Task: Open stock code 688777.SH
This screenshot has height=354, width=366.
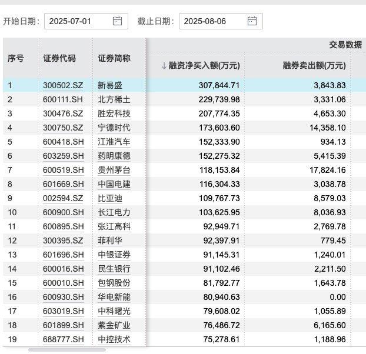Action: tap(64, 339)
